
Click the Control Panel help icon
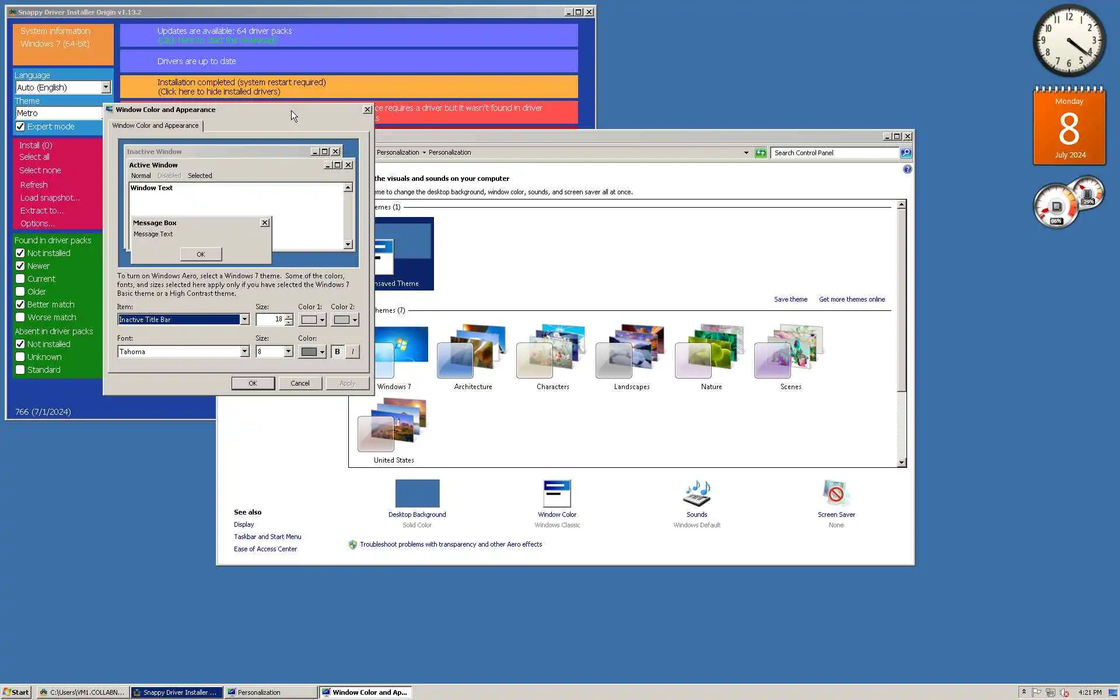click(907, 169)
